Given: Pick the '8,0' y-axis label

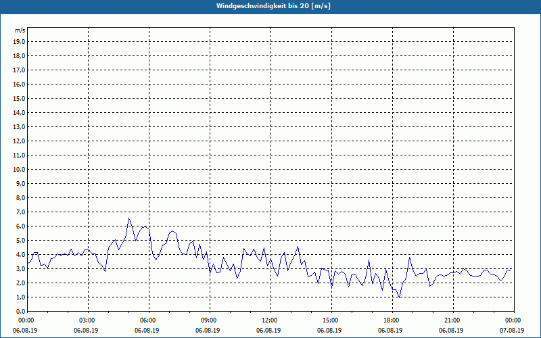Looking at the screenshot, I should 21,197.
